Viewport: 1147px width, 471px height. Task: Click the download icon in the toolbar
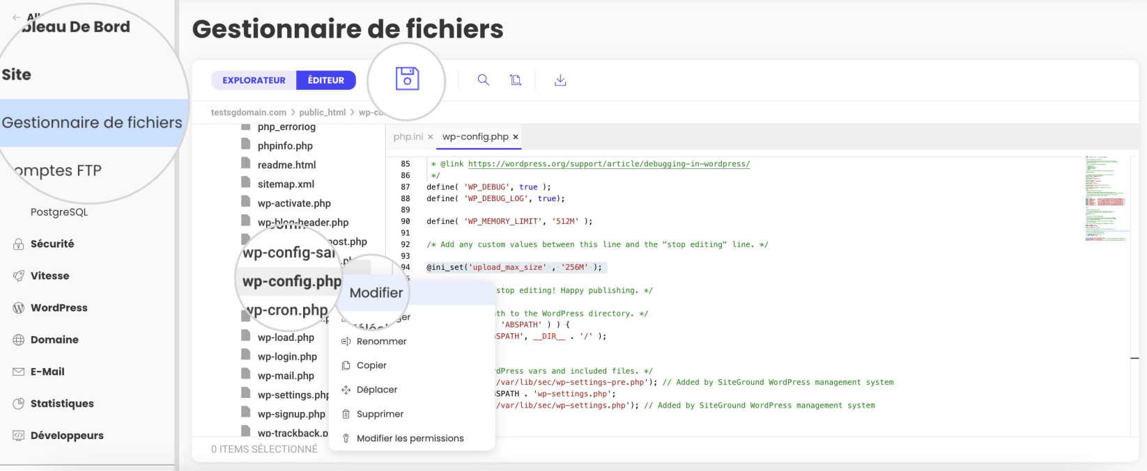560,80
